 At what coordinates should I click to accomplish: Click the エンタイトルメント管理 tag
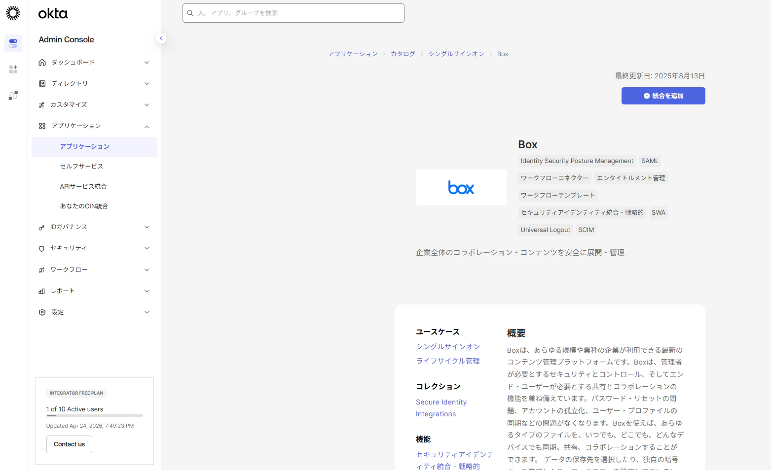631,178
